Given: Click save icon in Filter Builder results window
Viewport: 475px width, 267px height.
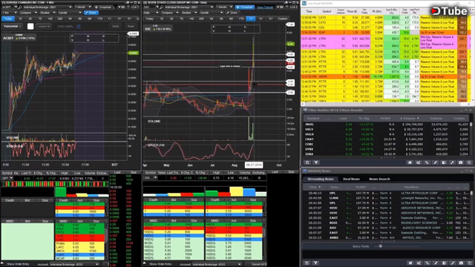Looking at the screenshot, I should [x=307, y=162].
